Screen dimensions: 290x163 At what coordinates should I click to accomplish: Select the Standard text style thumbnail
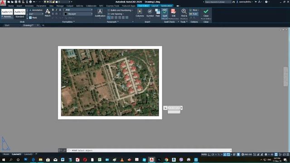click(19, 13)
